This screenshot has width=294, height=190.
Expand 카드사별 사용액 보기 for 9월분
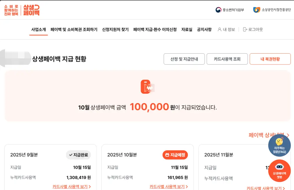click(72, 186)
